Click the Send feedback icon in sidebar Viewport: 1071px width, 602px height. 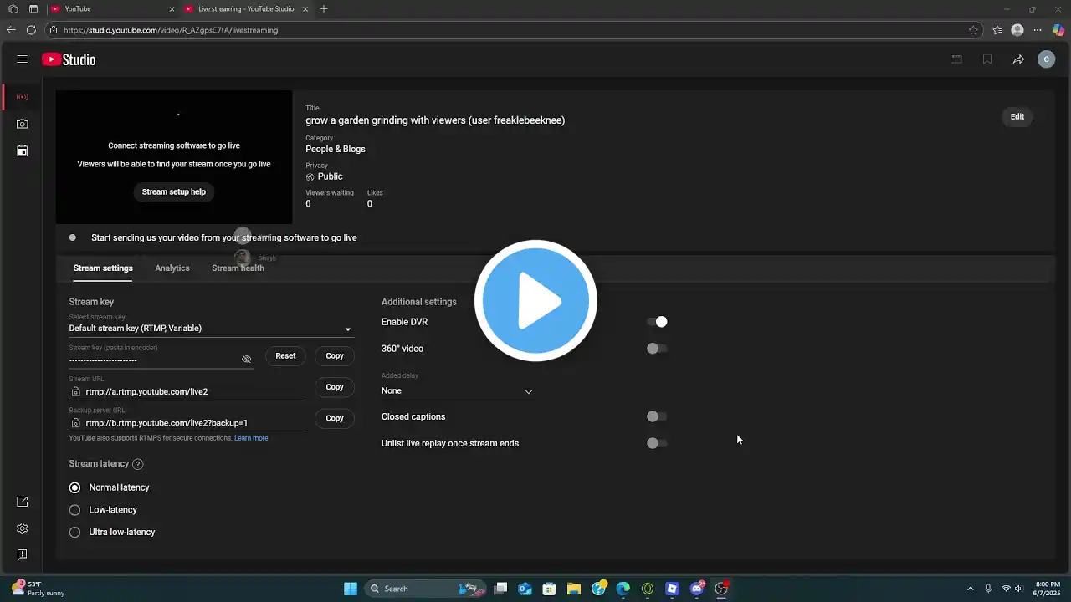pos(23,554)
